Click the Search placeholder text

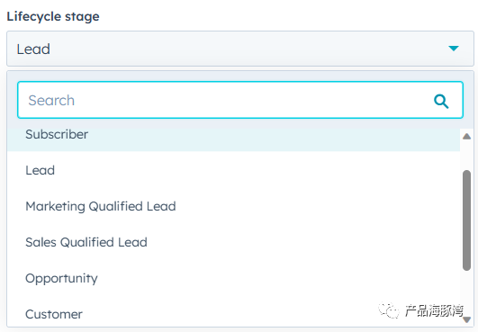pos(51,100)
